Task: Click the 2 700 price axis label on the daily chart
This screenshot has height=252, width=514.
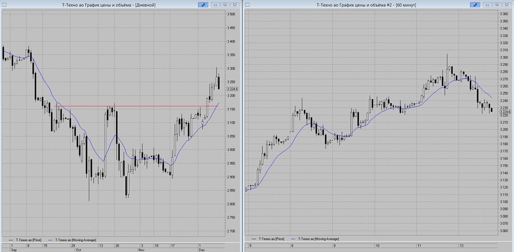Action: point(232,231)
